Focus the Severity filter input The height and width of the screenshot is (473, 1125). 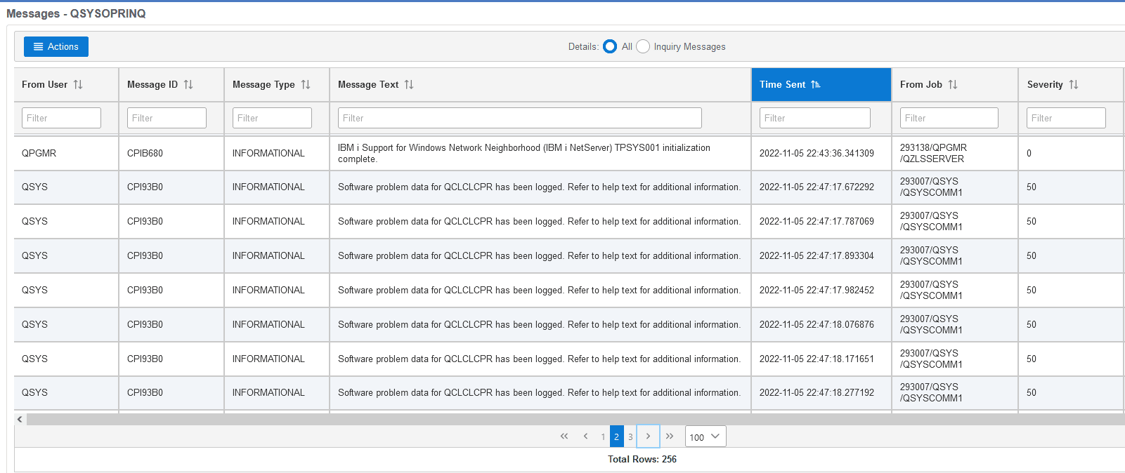[1065, 118]
